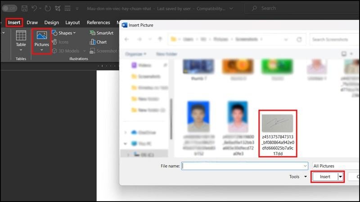Expand the All Pictures file type list

(x=335, y=166)
